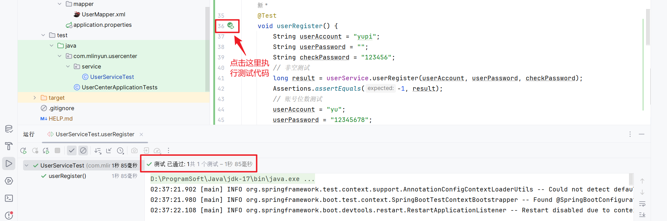667x221 pixels.
Task: Expand the target folder
Action: 34,98
